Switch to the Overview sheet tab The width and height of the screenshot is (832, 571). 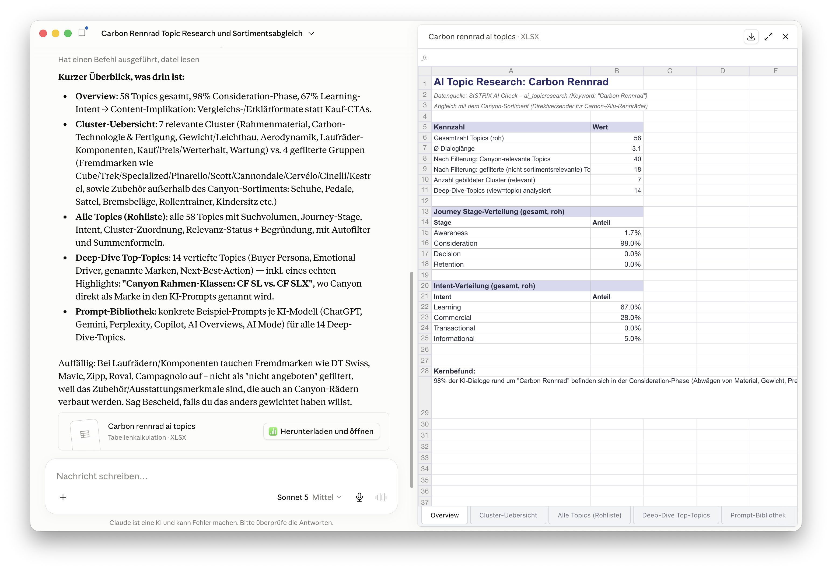coord(444,515)
